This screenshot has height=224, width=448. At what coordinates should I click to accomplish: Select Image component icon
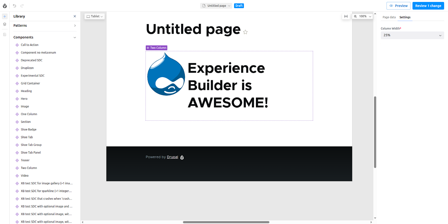pos(17,107)
